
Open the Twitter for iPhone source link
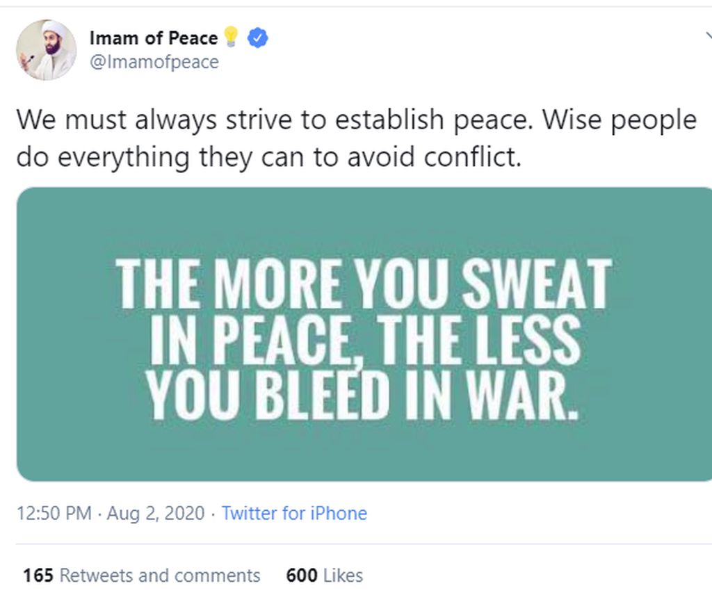coord(294,513)
